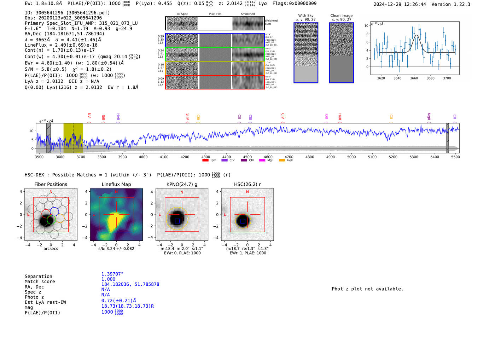Viewport: 495px width, 337px height.
Task: Click the red-bordered fiber 2D spec cutout
Action: coord(182,82)
